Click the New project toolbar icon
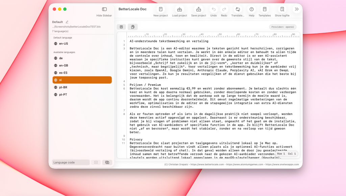 tap(160, 9)
